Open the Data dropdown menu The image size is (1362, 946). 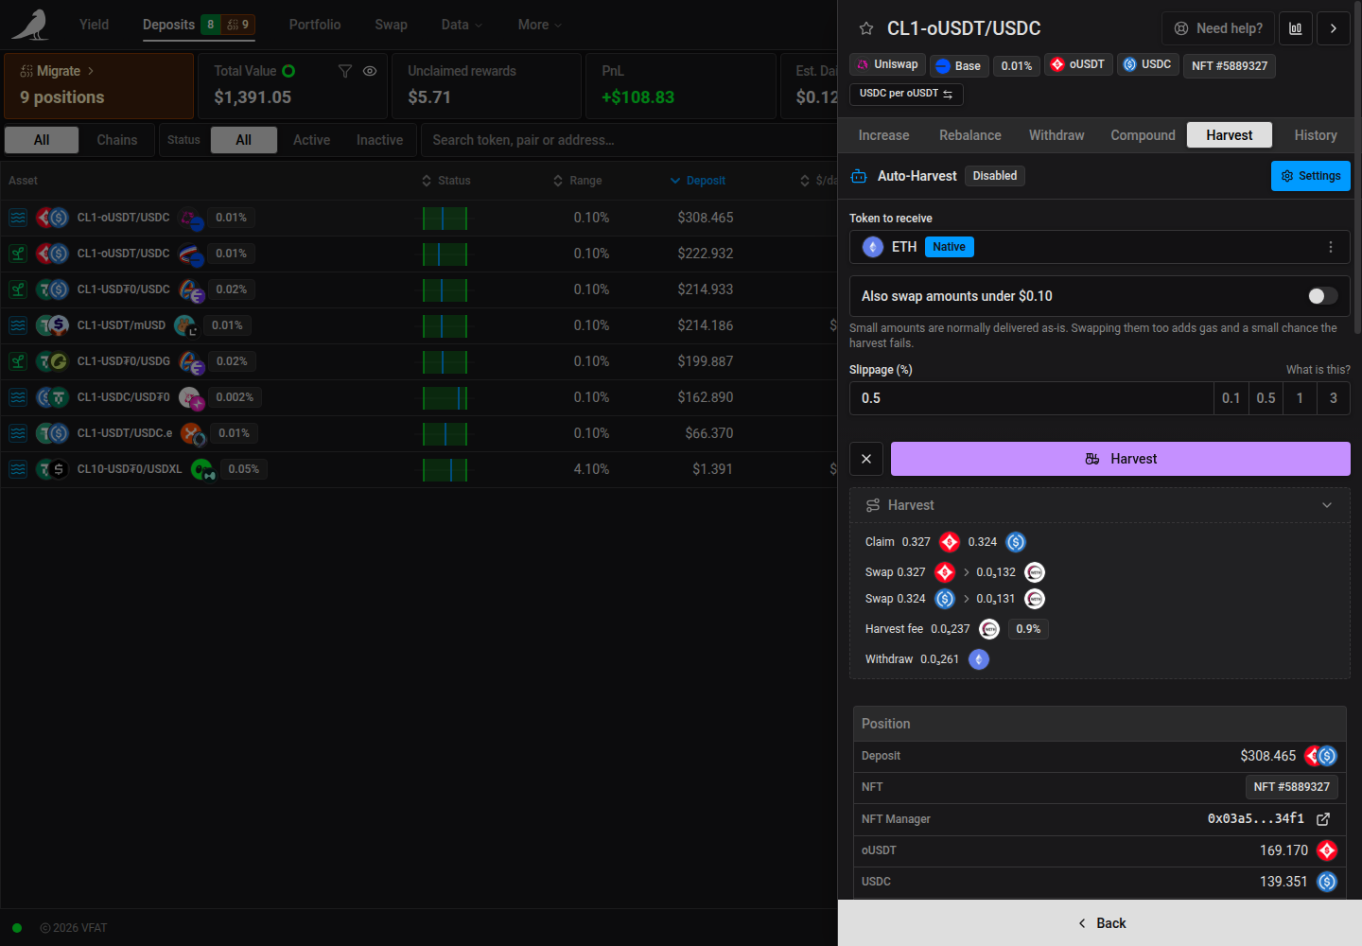click(x=462, y=25)
